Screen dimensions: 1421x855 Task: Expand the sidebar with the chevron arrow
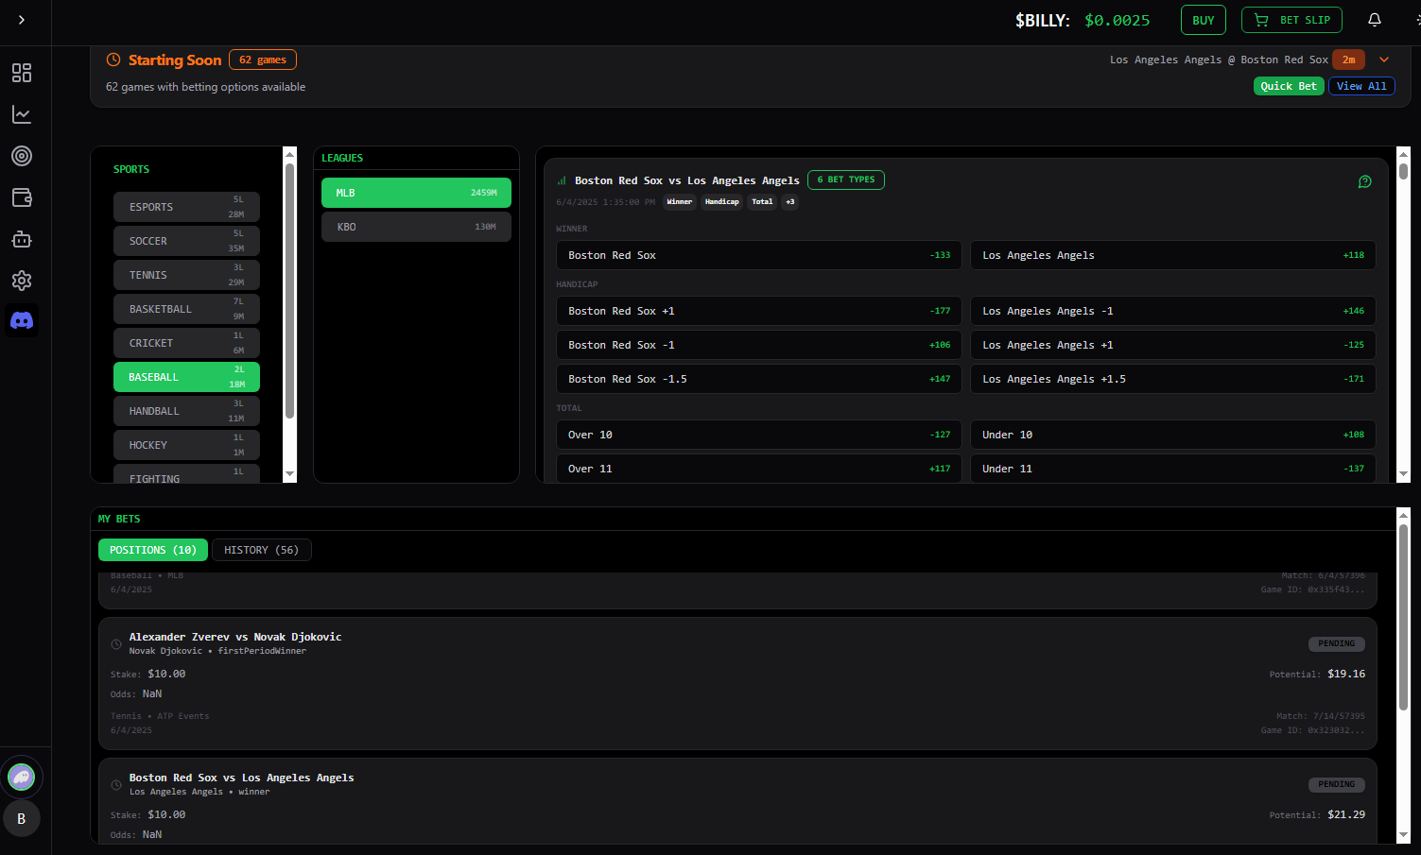point(21,20)
